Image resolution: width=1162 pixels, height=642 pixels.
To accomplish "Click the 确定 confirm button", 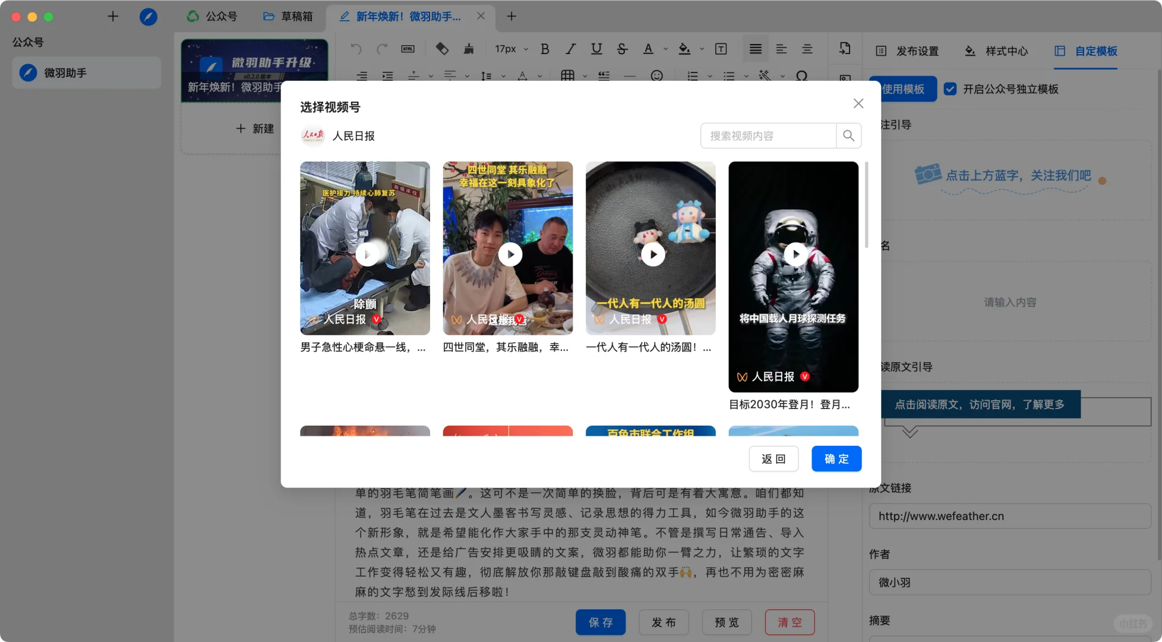I will tap(836, 458).
